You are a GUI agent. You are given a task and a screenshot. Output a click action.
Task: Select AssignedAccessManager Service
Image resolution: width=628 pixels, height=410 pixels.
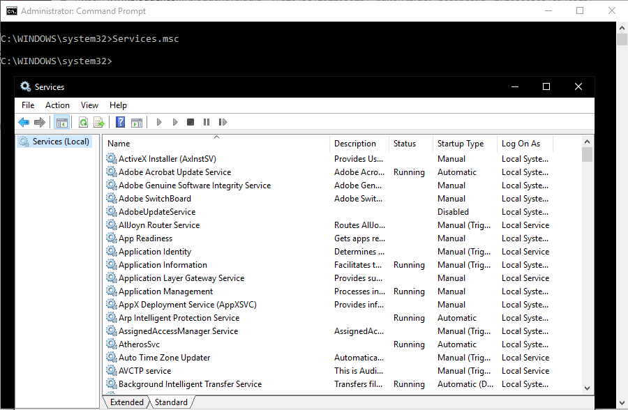[329, 331]
